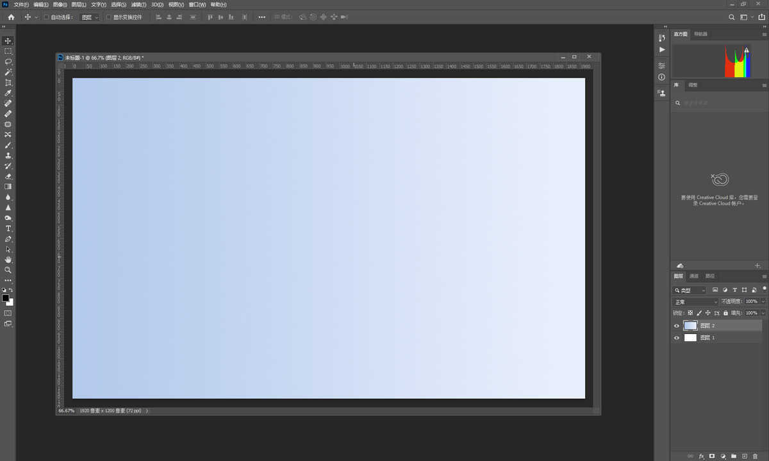
Task: Switch to the 导航器 tab
Action: pyautogui.click(x=701, y=34)
